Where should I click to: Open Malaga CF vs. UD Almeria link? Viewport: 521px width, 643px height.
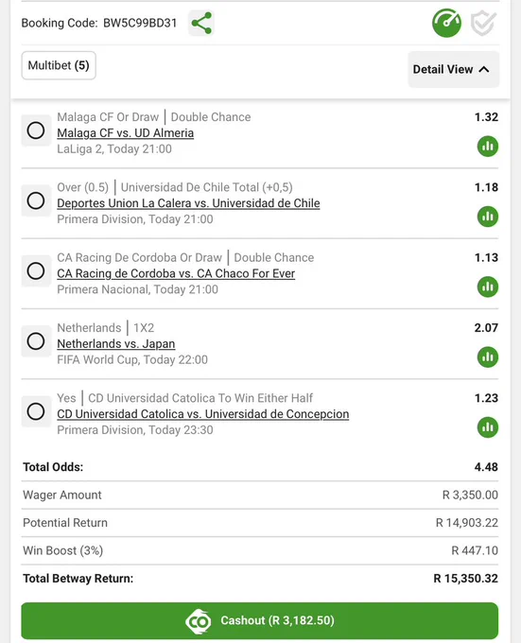click(x=126, y=133)
